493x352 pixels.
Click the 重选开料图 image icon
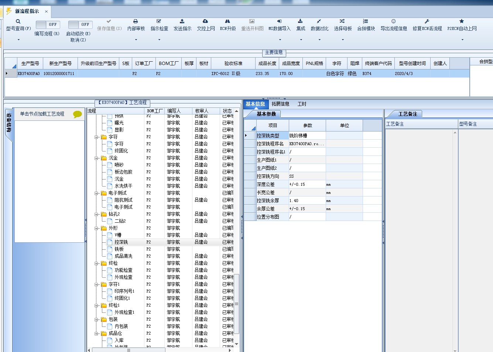(252, 21)
